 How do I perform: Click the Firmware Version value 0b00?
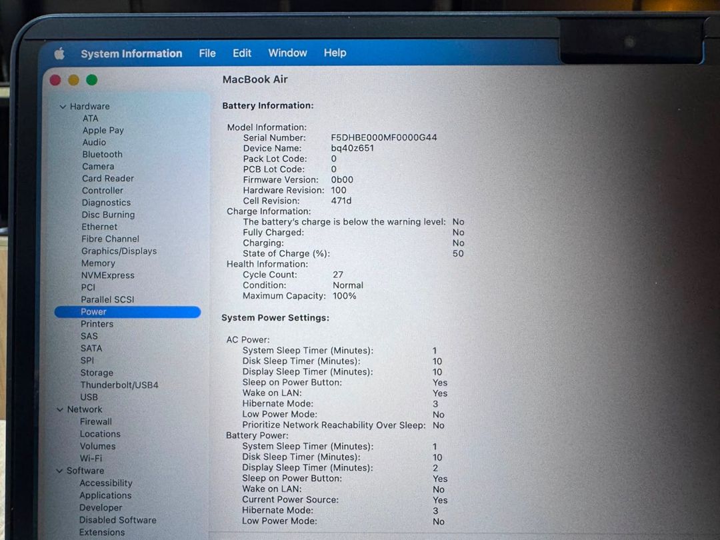tap(342, 179)
